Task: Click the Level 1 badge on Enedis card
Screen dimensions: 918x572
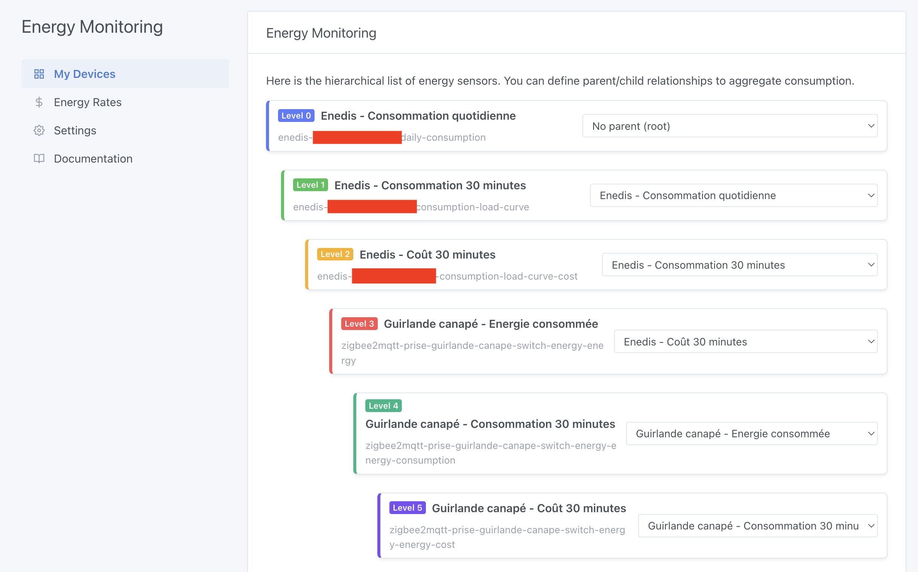Action: tap(310, 185)
